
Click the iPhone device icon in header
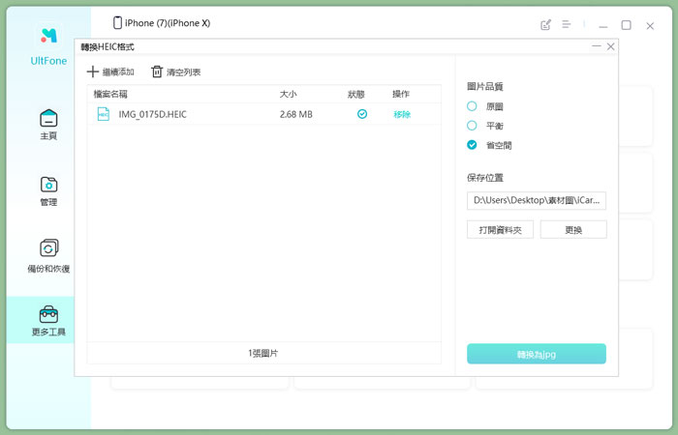coord(118,23)
